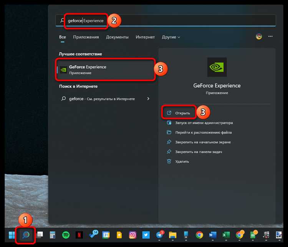Click the large NVIDIA logo in details pane
The height and width of the screenshot is (247, 288).
click(x=217, y=67)
